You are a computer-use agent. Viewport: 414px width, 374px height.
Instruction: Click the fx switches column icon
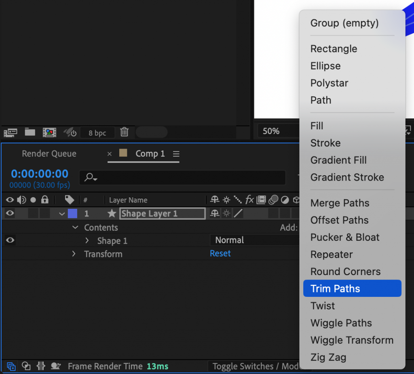(x=249, y=200)
